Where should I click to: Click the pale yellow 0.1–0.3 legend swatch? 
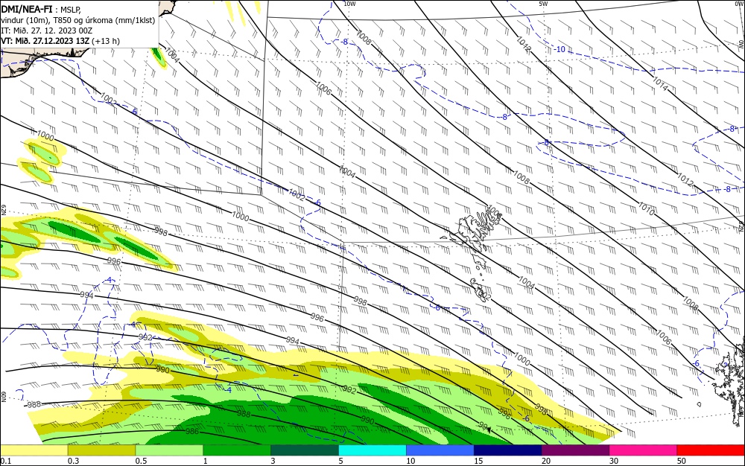tap(34, 450)
